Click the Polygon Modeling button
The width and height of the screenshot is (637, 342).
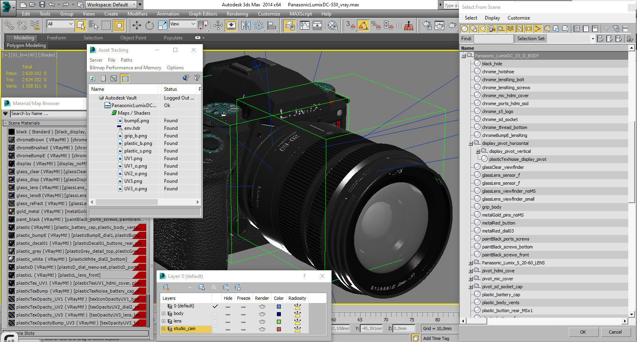click(26, 45)
